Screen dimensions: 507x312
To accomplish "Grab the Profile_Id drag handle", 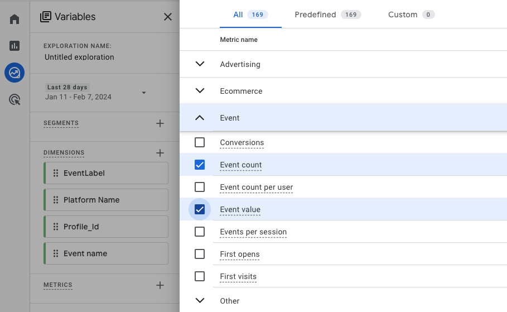I will (56, 227).
